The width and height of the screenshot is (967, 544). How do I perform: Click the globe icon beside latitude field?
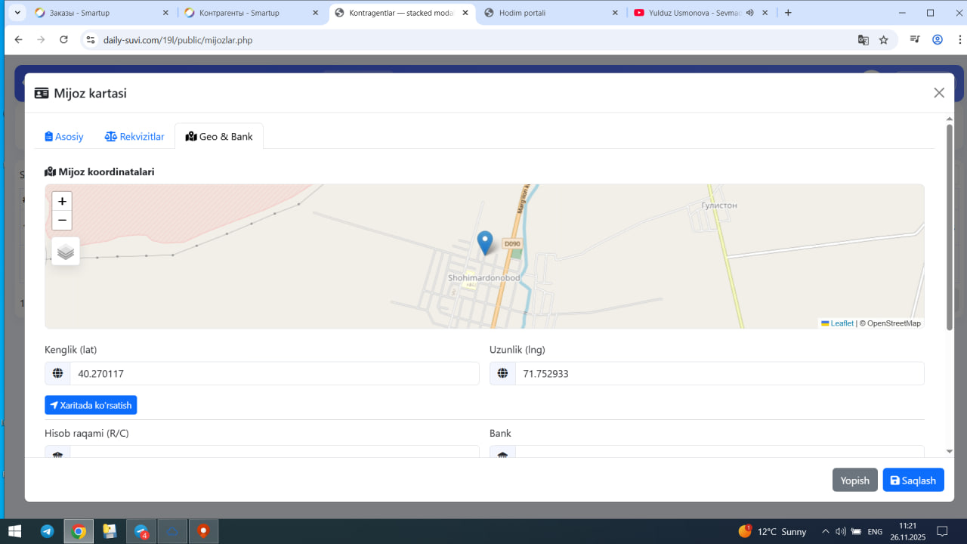[57, 373]
